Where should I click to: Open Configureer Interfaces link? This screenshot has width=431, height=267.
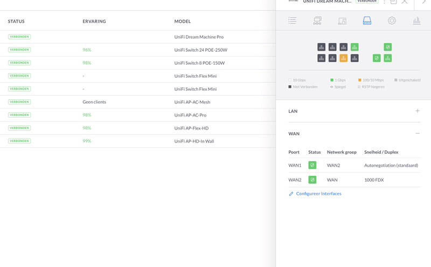click(318, 194)
